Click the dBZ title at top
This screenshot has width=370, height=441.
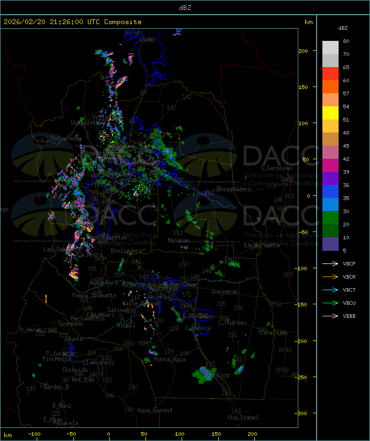pos(185,7)
